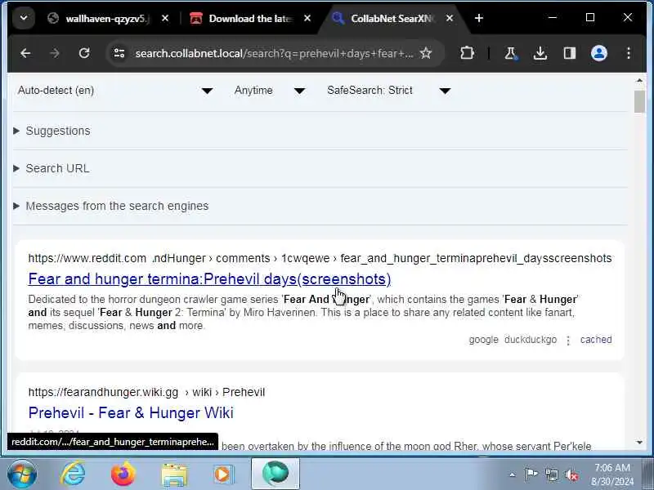Open reddit result's three-dot options
This screenshot has width=654, height=490.
[x=568, y=341]
